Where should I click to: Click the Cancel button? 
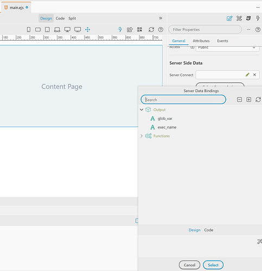(x=189, y=265)
